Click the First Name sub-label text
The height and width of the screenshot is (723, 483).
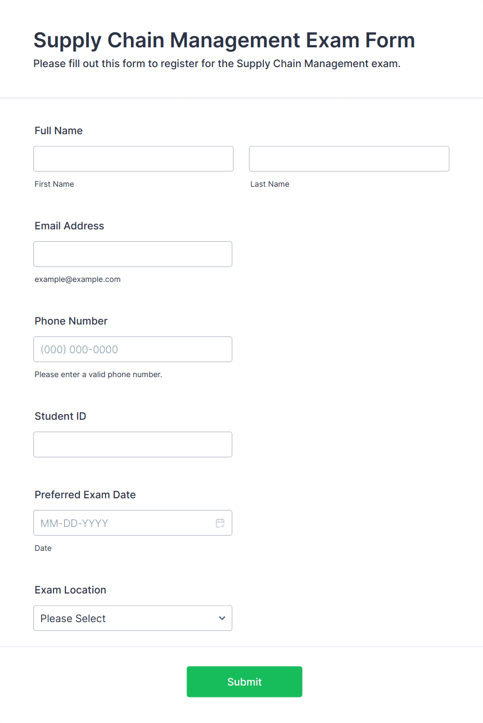[55, 184]
